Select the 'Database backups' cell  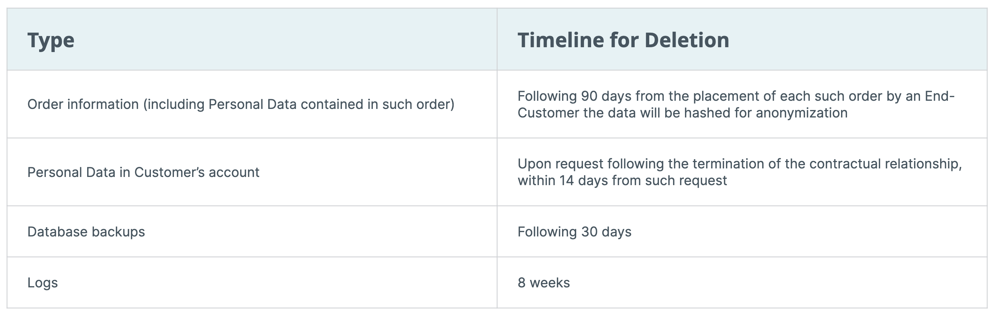coord(86,232)
